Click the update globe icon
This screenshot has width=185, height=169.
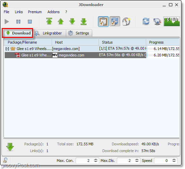tap(157, 22)
